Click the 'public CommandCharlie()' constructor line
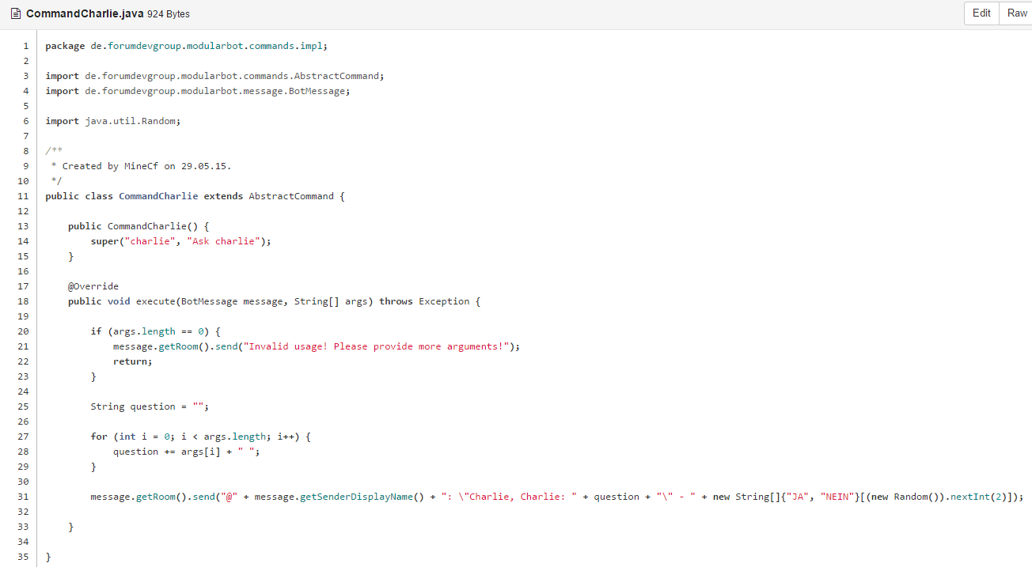 coord(138,226)
